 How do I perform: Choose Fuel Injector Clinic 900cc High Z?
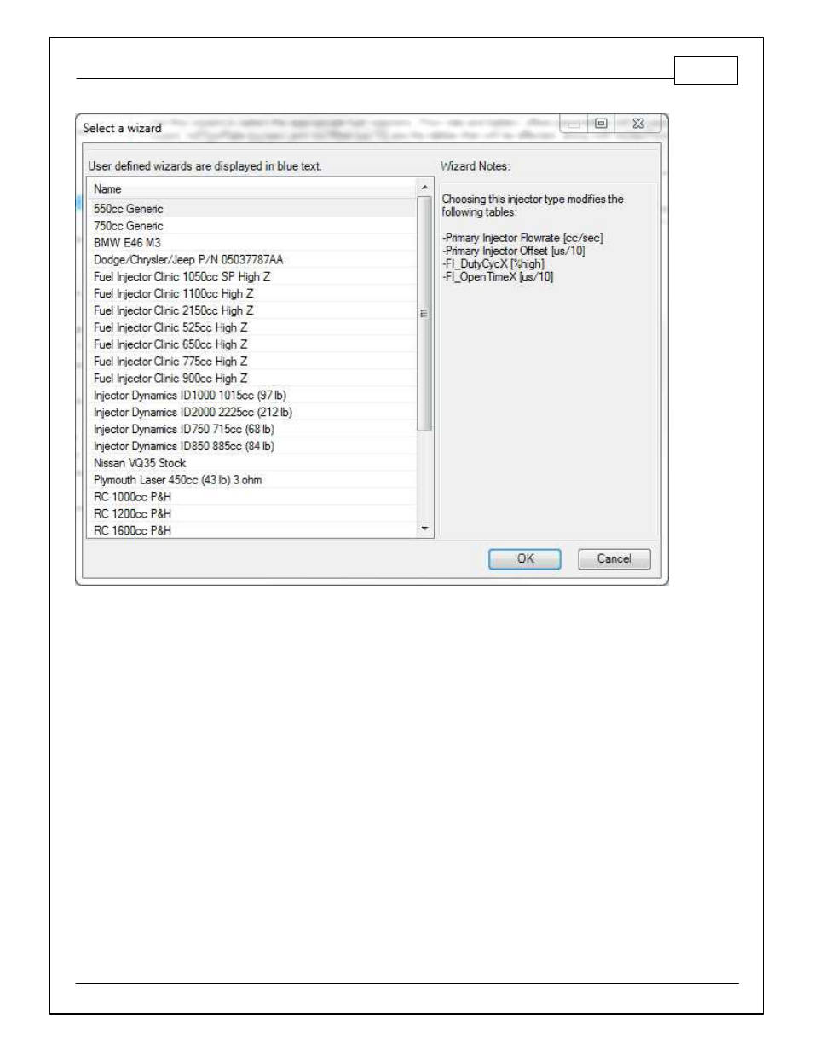coord(251,379)
